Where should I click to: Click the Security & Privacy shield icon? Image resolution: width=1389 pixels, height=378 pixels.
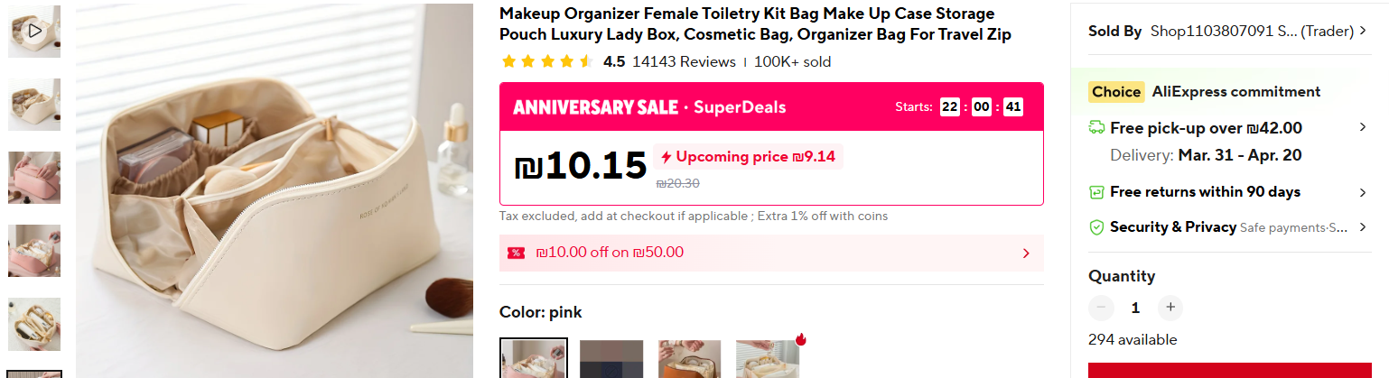point(1096,227)
